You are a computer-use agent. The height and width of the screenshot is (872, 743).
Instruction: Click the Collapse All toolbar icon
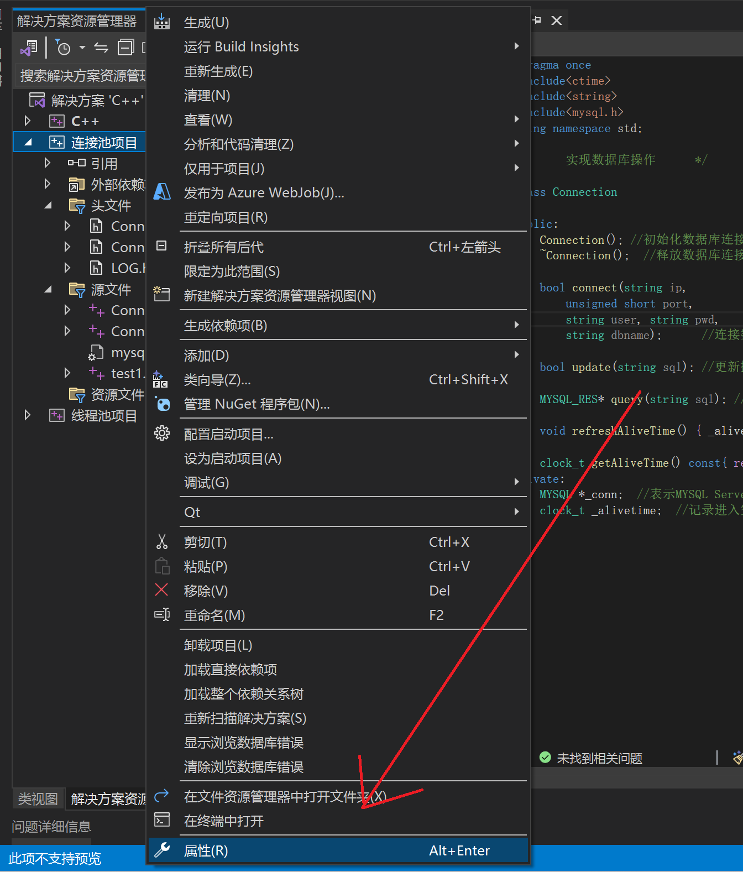(126, 48)
